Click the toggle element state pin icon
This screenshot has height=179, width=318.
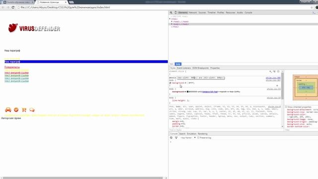[x=274, y=72]
